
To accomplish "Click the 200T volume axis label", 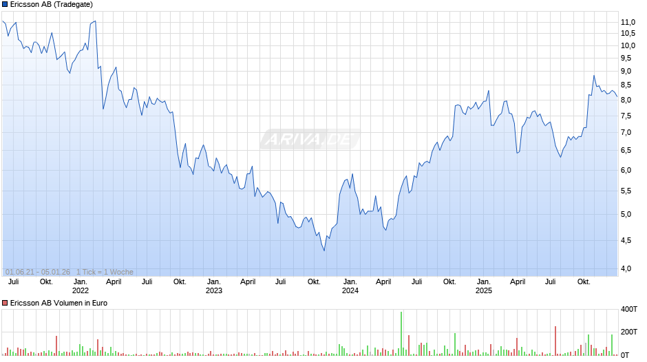I will tap(629, 332).
